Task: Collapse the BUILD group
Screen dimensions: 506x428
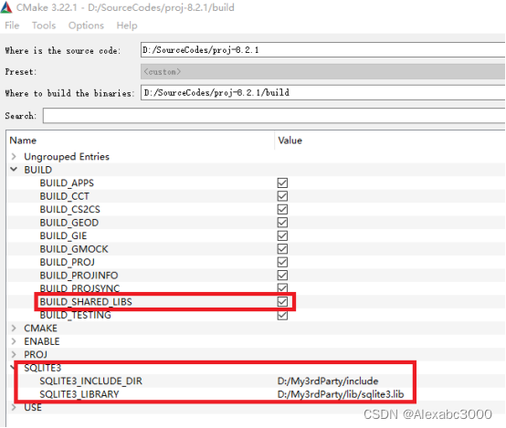Action: point(14,170)
